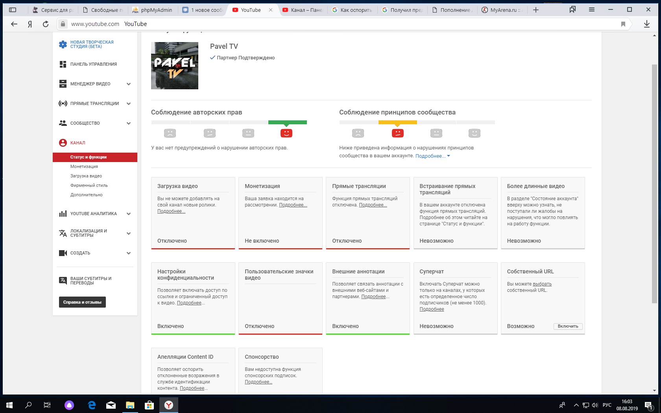Expand the Менеджер видео section
661x413 pixels.
(129, 84)
